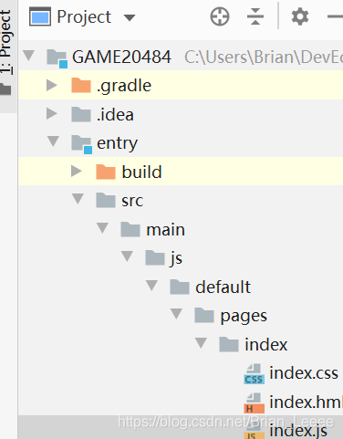
Task: Click the orange build folder icon
Action: pyautogui.click(x=106, y=172)
